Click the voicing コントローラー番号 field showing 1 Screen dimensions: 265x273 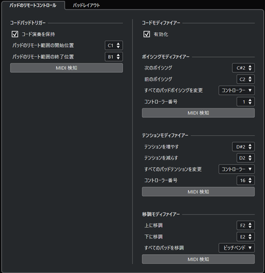[246, 102]
